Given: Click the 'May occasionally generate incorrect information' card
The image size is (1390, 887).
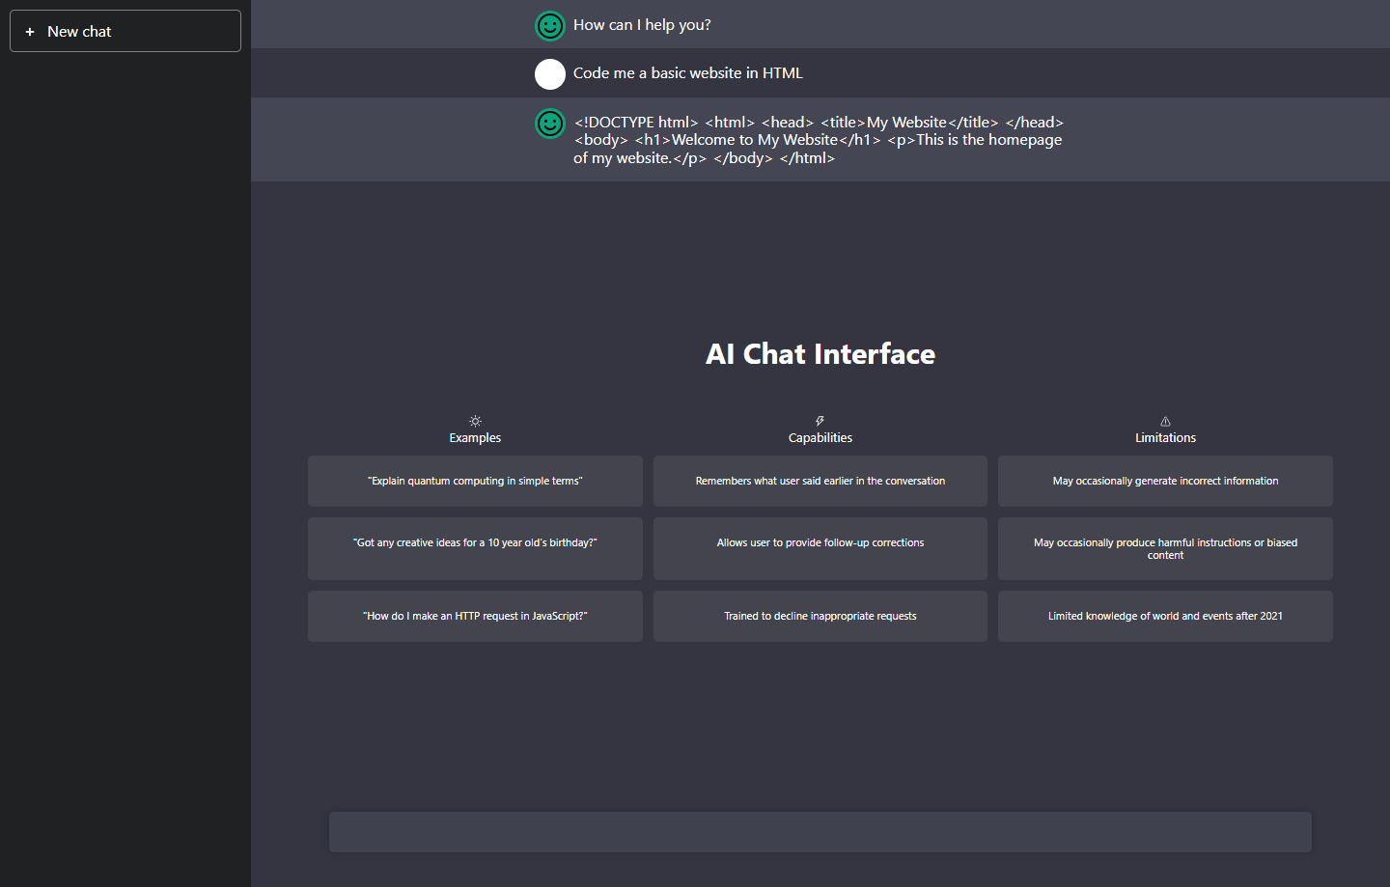Looking at the screenshot, I should click(1165, 481).
